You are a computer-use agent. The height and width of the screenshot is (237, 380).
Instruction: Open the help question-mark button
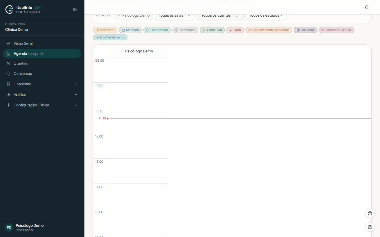click(370, 213)
